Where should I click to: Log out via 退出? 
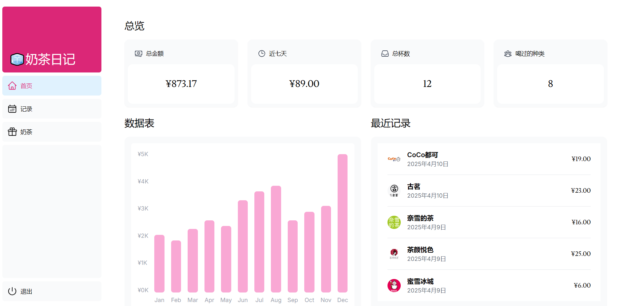point(52,291)
